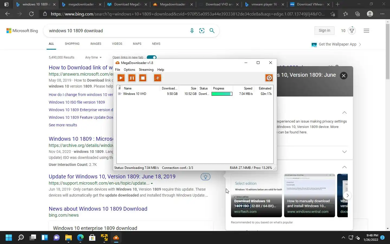Open Edge Collections icon
This screenshot has height=244, width=390.
pos(357,14)
